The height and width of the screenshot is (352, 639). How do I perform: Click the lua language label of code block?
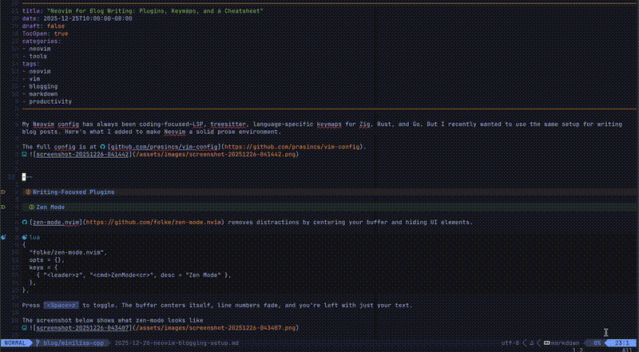tap(34, 237)
